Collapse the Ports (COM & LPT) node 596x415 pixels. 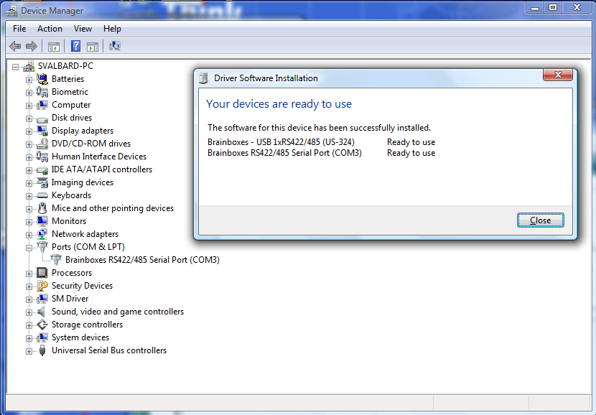(29, 247)
